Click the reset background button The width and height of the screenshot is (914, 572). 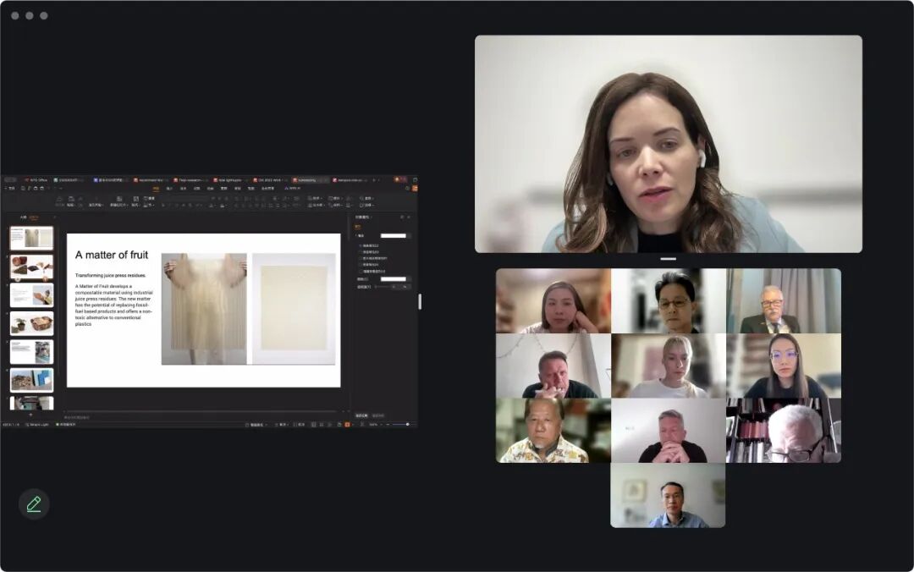click(378, 415)
